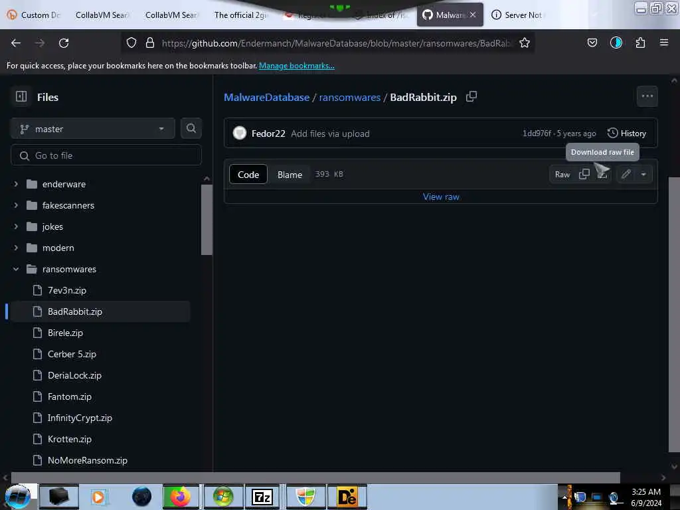The height and width of the screenshot is (510, 680).
Task: Click Add files via upload commit message
Action: click(x=330, y=133)
